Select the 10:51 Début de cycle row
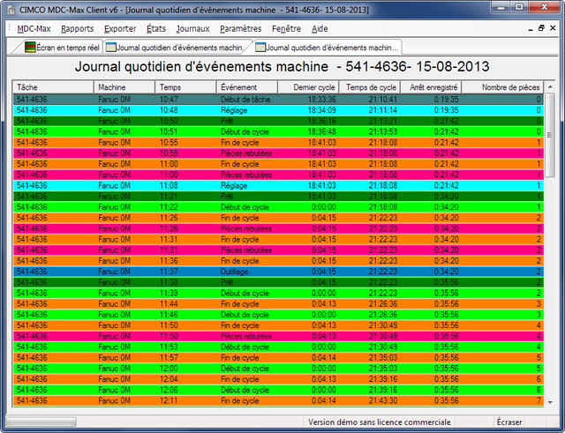The width and height of the screenshot is (565, 433). [278, 131]
